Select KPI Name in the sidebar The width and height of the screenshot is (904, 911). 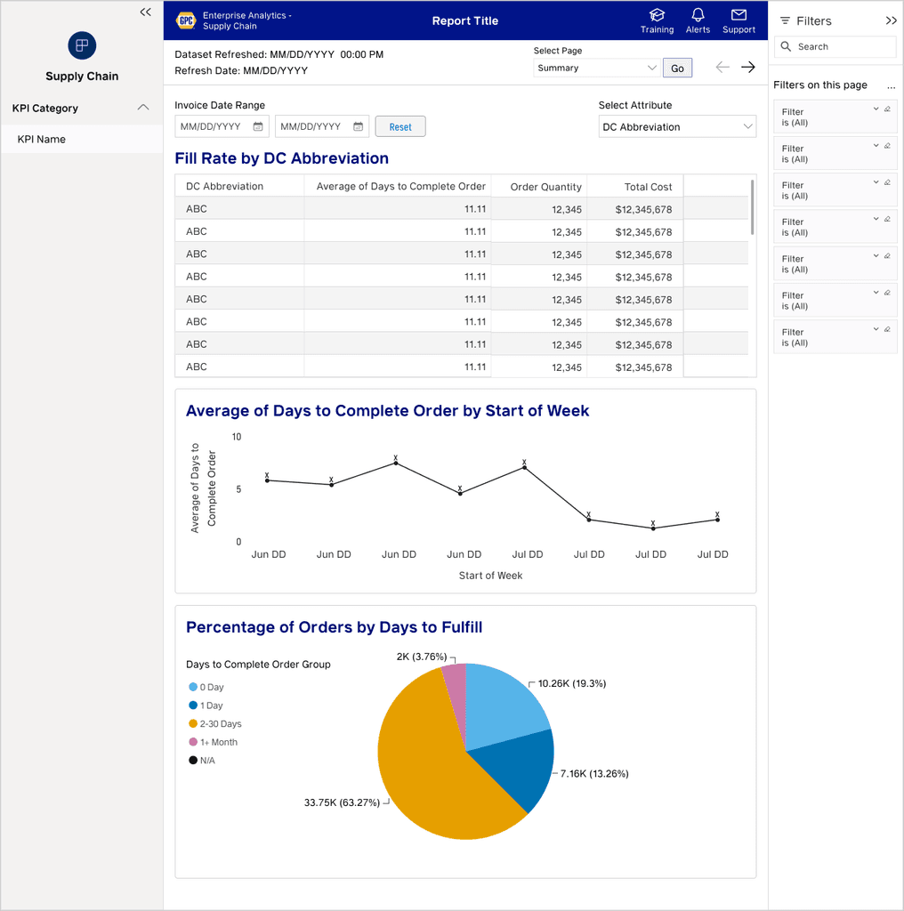[41, 140]
